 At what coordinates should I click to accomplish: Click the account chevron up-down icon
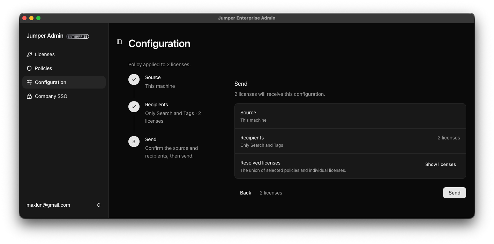(99, 205)
